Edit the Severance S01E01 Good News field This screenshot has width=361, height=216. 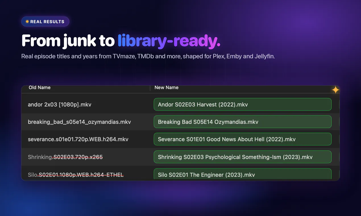point(242,139)
